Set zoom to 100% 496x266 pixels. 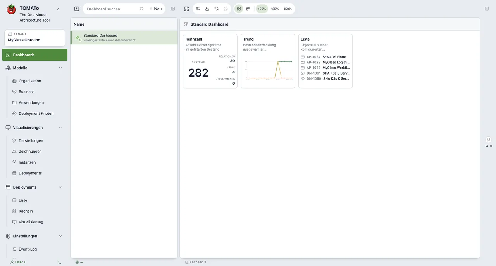(x=262, y=9)
